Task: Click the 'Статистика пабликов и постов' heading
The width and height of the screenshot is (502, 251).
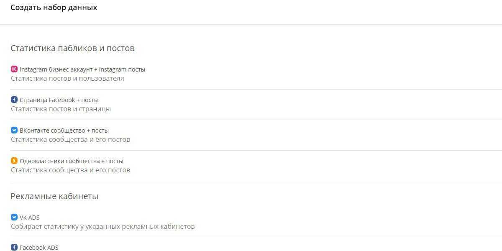Action: click(x=72, y=48)
